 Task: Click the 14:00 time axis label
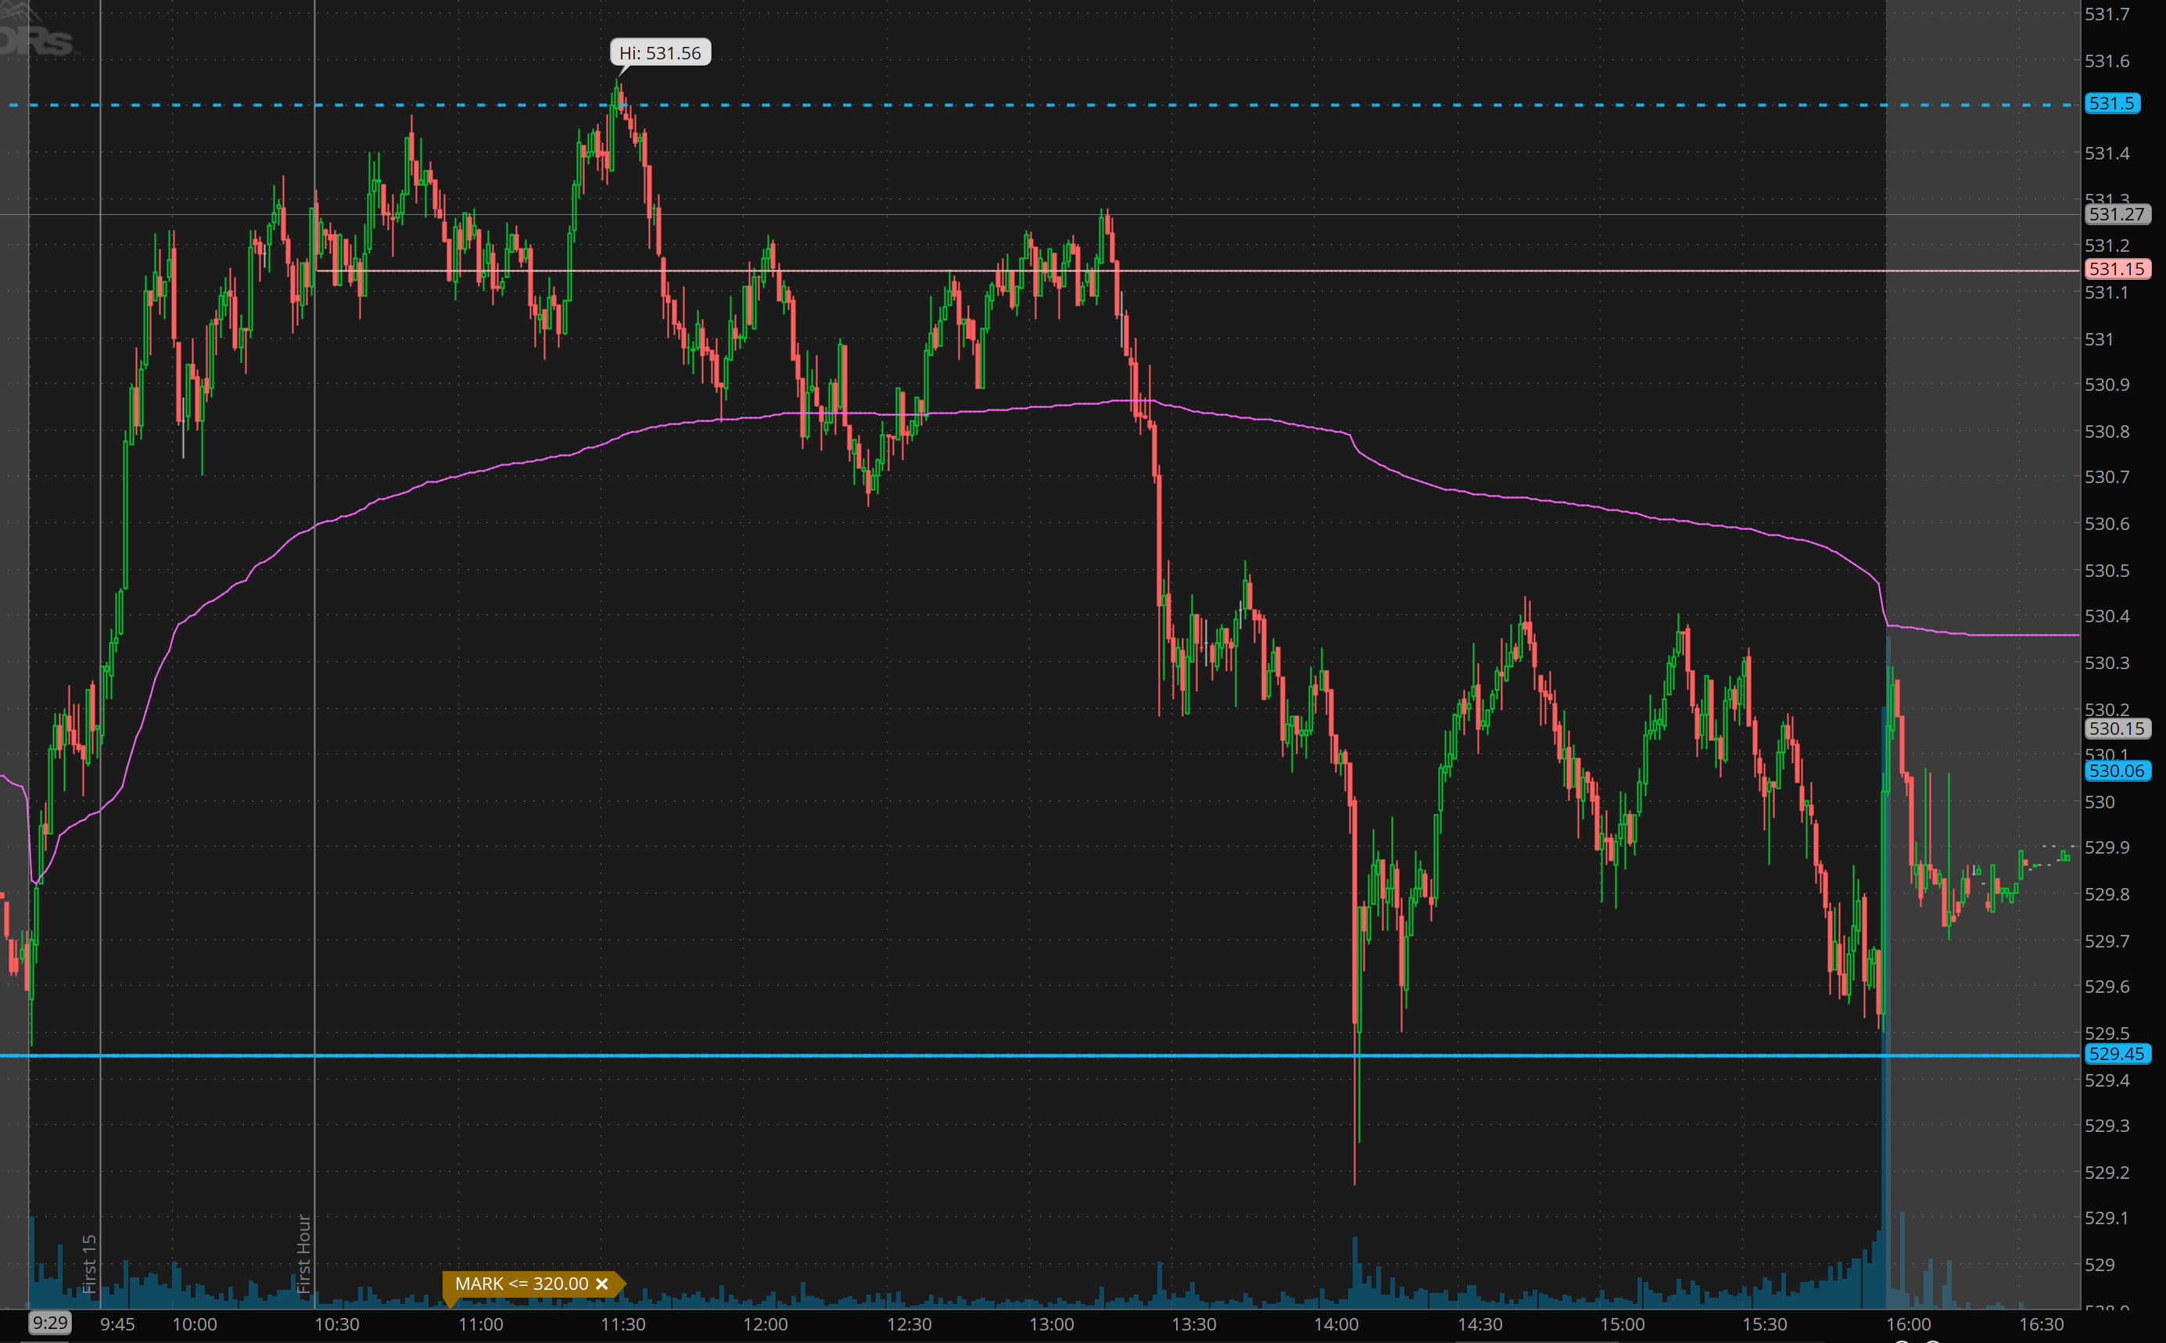(1336, 1324)
